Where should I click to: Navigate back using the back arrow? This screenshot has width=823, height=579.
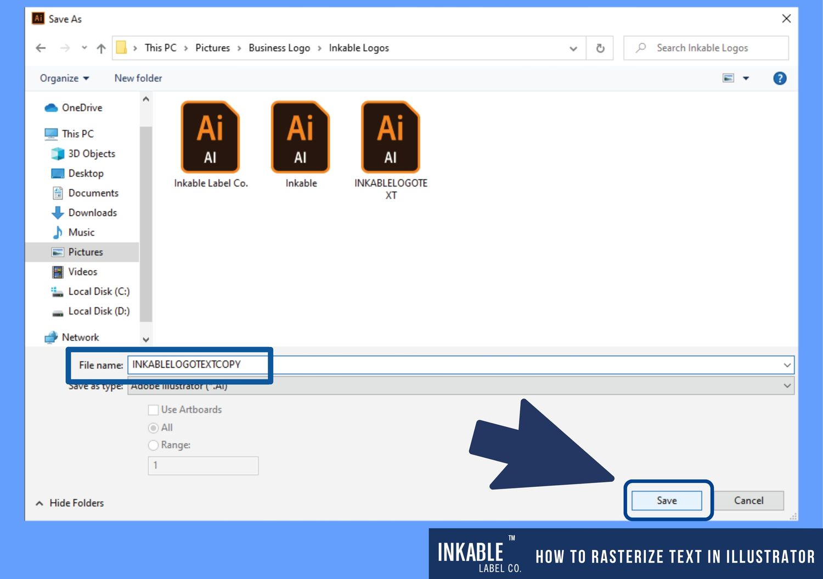41,48
